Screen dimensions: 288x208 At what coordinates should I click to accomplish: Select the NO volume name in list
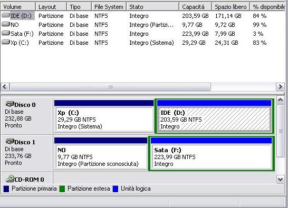[x=15, y=25]
